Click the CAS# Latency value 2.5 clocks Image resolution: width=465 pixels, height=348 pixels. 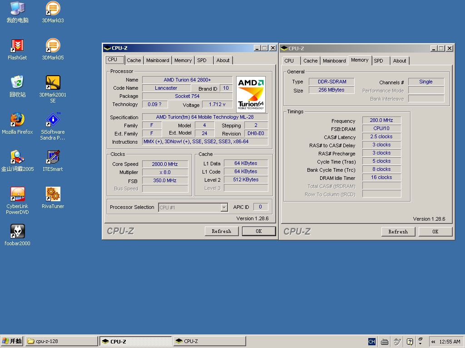coord(381,137)
